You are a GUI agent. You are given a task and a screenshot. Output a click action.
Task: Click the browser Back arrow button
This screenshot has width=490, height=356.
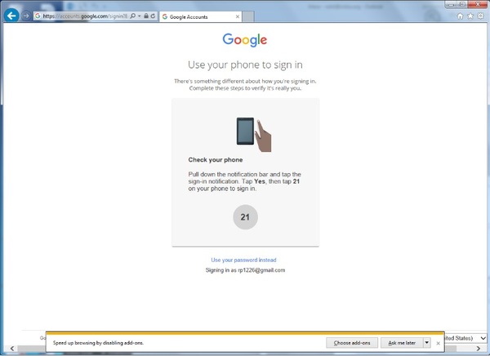[11, 16]
